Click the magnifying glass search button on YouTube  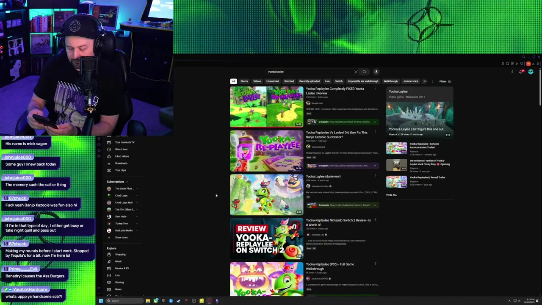[364, 72]
